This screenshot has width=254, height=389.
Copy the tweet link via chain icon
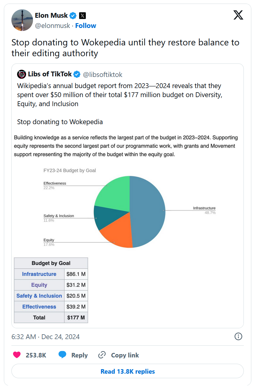coord(102,355)
